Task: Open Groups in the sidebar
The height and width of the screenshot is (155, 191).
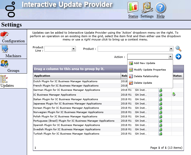Action: coord(13,66)
